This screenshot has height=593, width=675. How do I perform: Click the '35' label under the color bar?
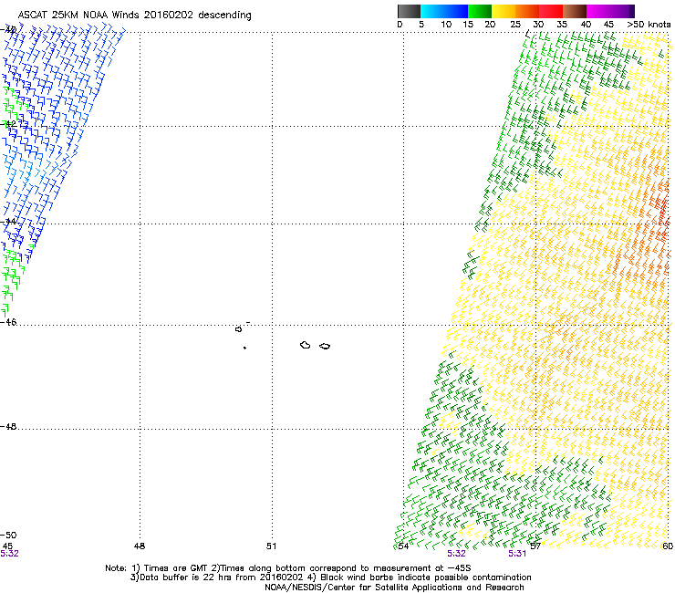[562, 24]
